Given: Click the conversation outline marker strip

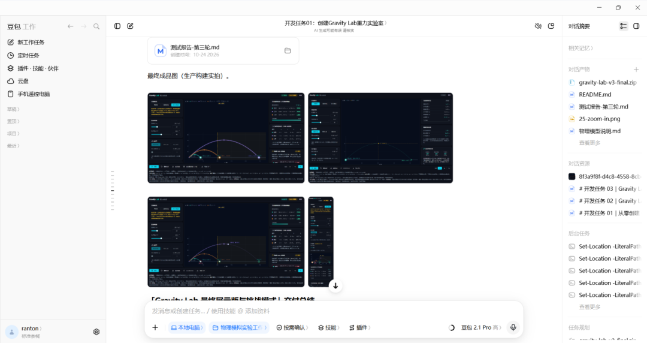Looking at the screenshot, I should click(112, 191).
